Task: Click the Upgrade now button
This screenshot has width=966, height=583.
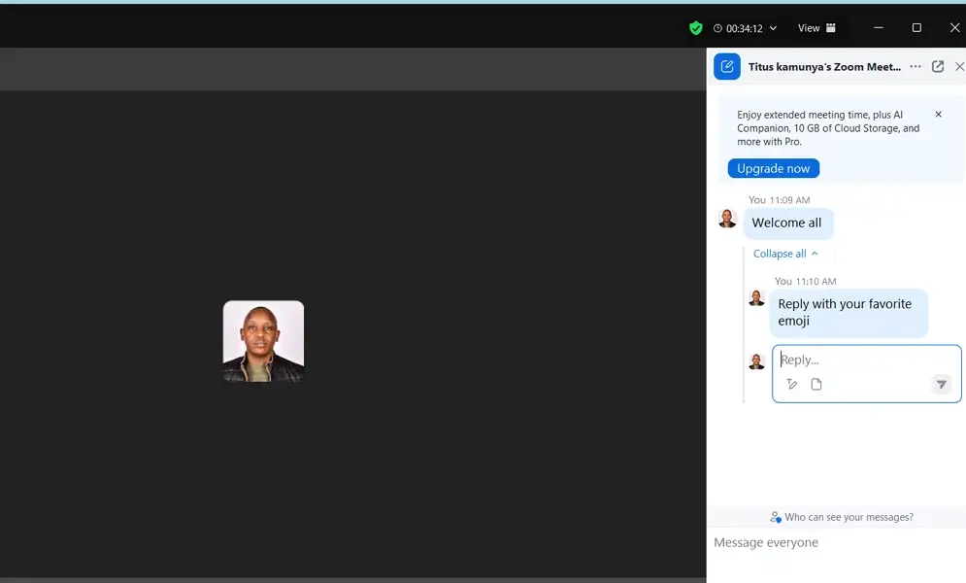Action: click(773, 168)
